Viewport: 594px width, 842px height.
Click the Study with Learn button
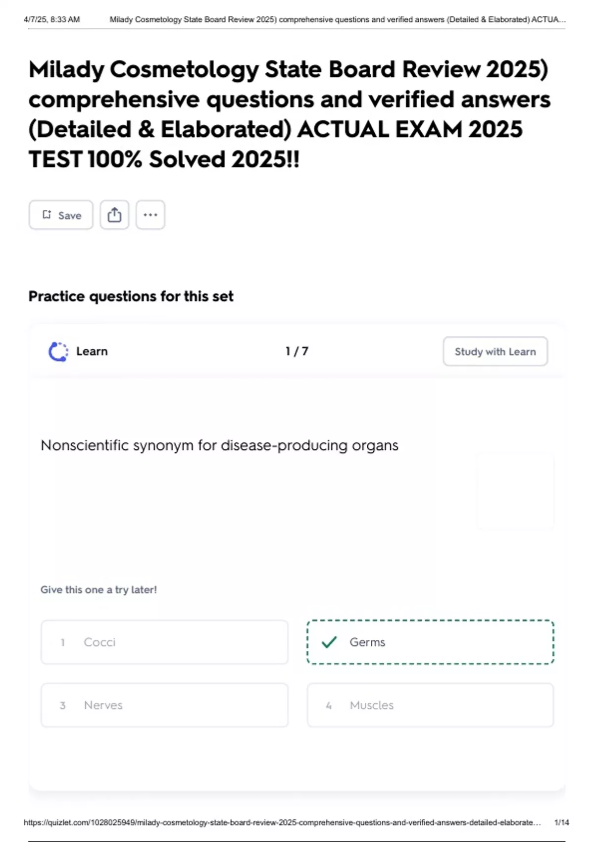click(495, 352)
